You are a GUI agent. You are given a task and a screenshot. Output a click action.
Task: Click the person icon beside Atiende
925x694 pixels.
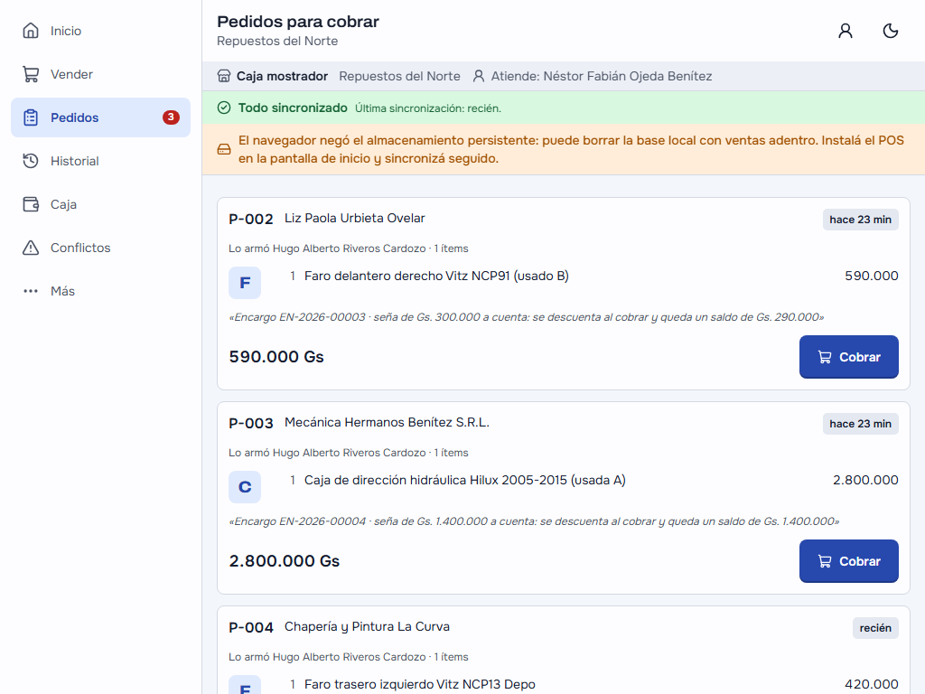click(479, 76)
